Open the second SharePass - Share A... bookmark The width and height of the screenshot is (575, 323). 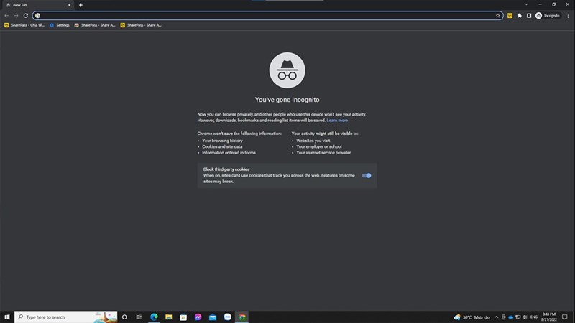pyautogui.click(x=95, y=25)
